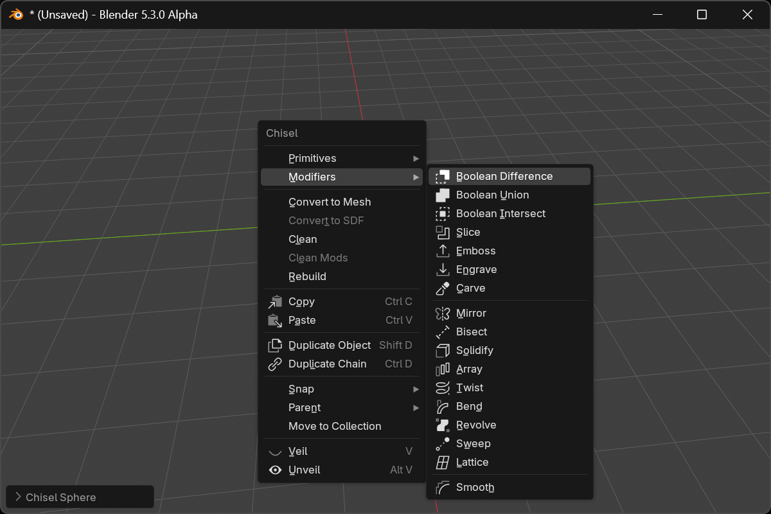Image resolution: width=771 pixels, height=514 pixels.
Task: Click the Mirror modifier icon
Action: pos(443,314)
